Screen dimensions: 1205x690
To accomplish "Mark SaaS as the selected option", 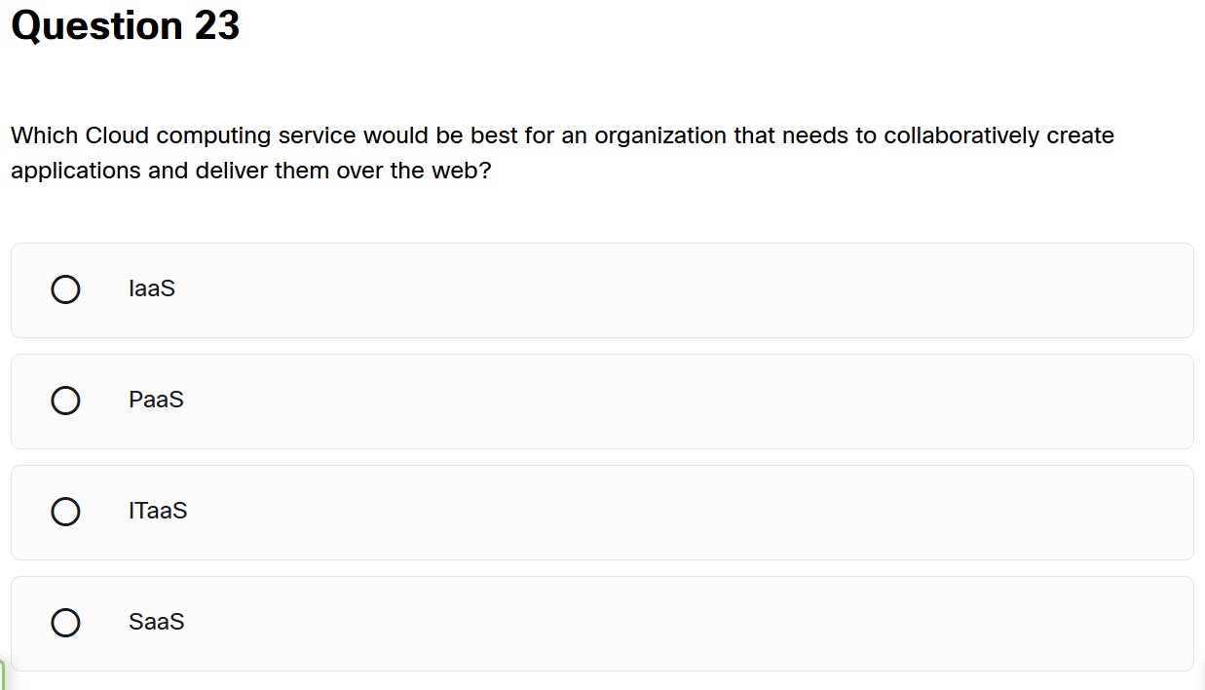I will (x=64, y=622).
